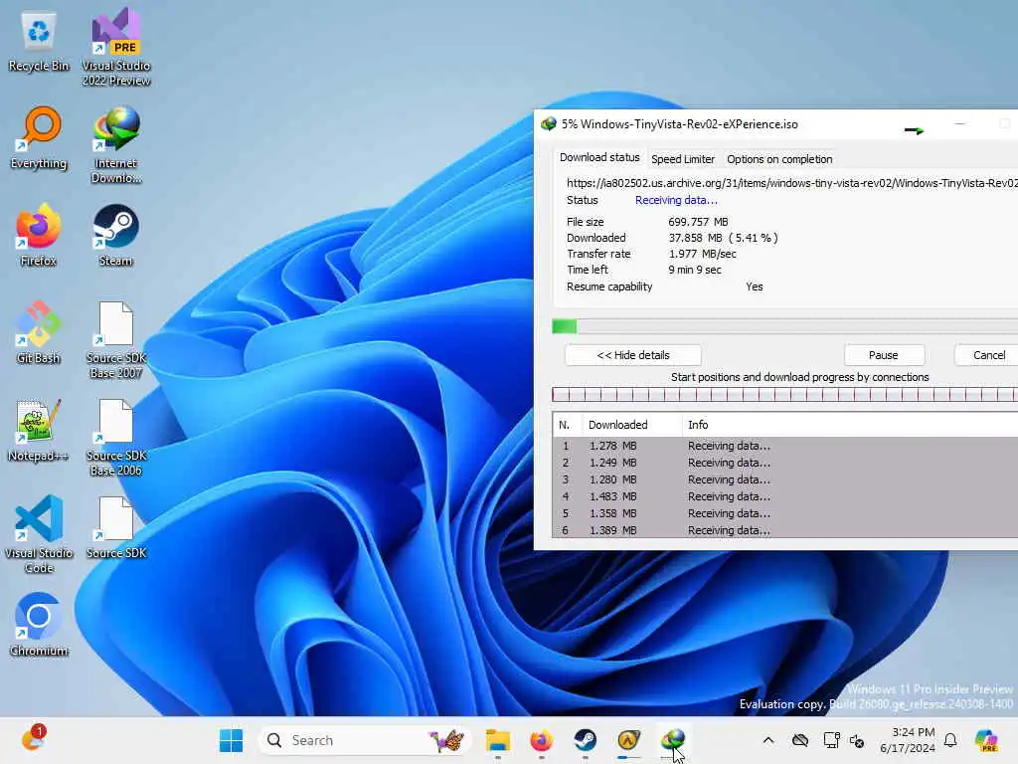Click the connections progress segment bar
The width and height of the screenshot is (1018, 764).
point(785,394)
